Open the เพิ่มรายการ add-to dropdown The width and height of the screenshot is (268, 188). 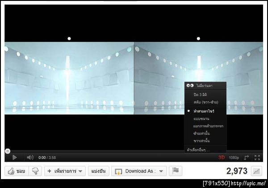65,171
